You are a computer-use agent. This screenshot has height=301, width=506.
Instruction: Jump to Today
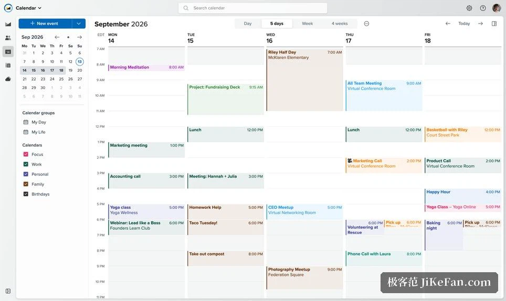pos(464,24)
